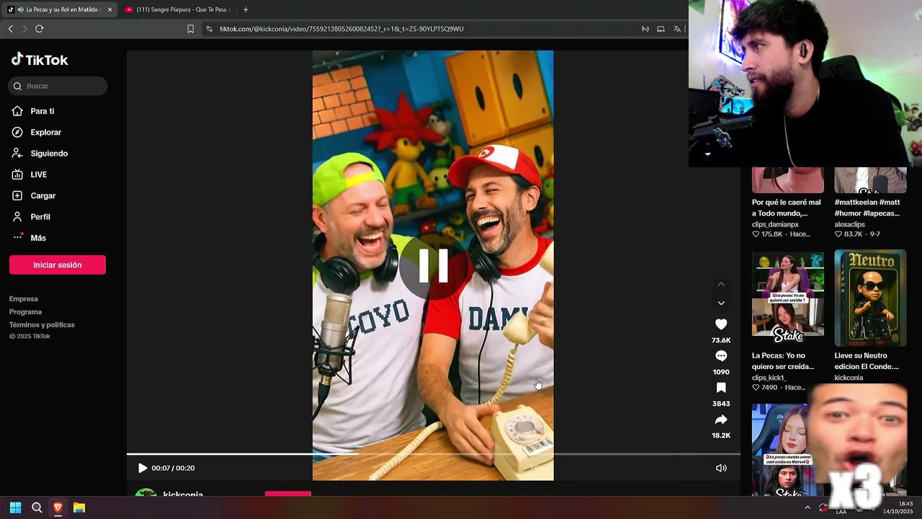
Task: Click the 73.6K likes count
Action: pyautogui.click(x=721, y=340)
